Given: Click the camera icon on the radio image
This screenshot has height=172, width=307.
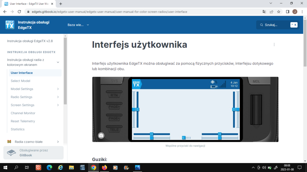Looking at the screenshot, I should click(101, 136).
